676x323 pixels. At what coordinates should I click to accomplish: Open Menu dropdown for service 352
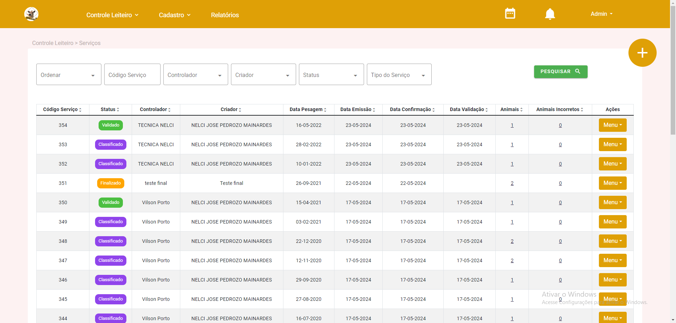tap(613, 164)
